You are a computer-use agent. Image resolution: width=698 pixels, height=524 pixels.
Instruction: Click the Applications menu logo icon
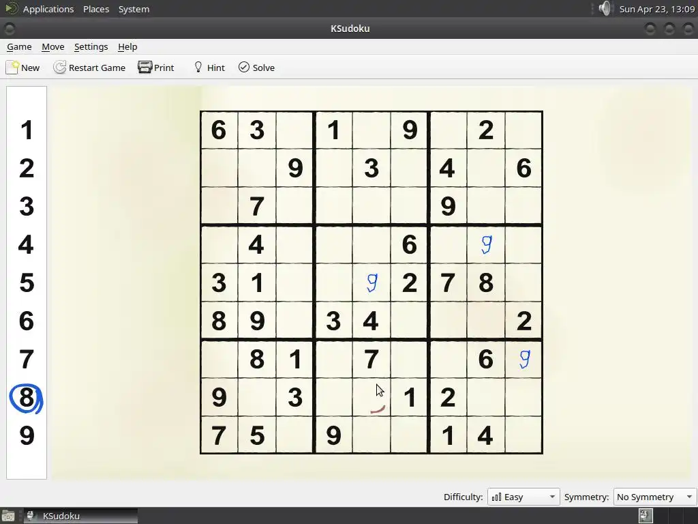click(x=11, y=8)
